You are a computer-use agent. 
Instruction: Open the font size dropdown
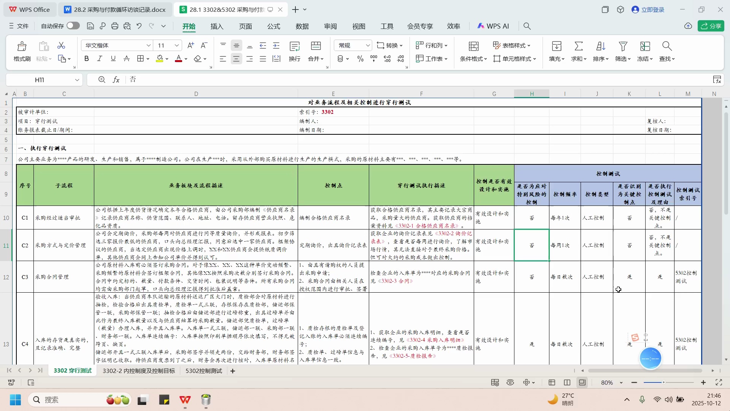[x=176, y=45]
